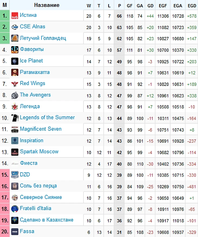Click the Летучий Голландец team logo
This screenshot has height=237, width=198.
(15, 39)
